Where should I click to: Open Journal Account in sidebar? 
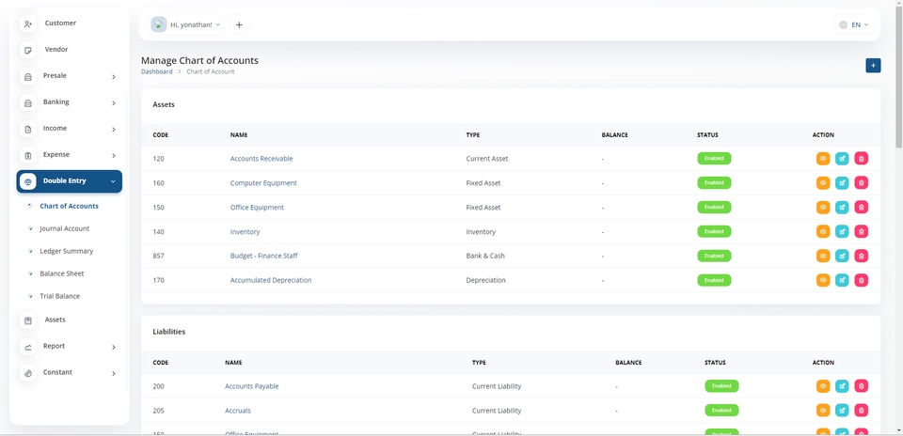coord(65,228)
